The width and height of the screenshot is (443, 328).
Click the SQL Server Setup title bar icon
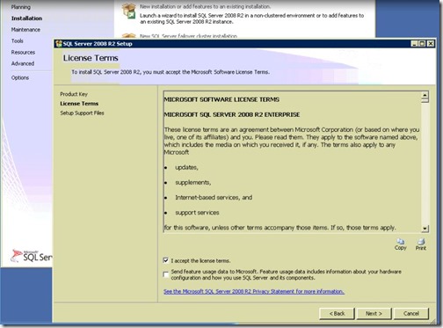point(59,44)
